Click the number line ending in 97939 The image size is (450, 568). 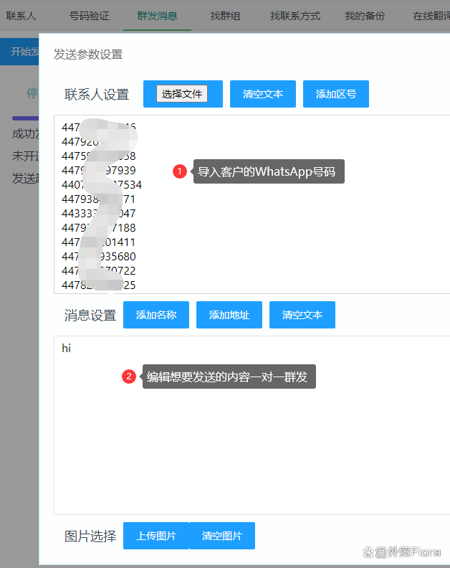pyautogui.click(x=98, y=170)
